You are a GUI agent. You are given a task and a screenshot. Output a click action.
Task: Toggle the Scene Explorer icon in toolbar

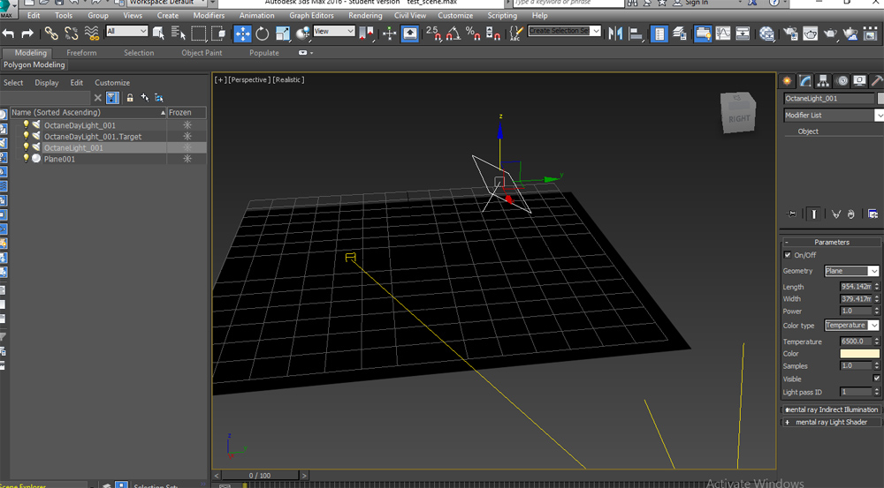tap(659, 34)
